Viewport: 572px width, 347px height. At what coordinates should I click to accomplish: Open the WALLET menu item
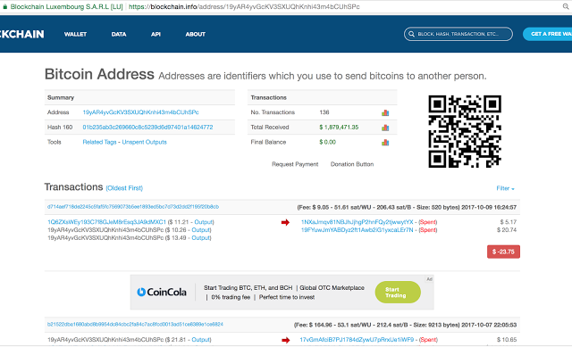75,34
